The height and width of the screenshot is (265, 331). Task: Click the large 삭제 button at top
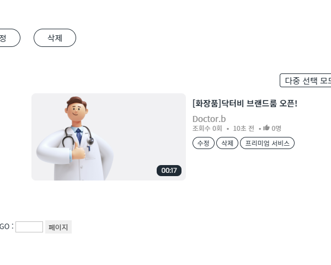55,38
